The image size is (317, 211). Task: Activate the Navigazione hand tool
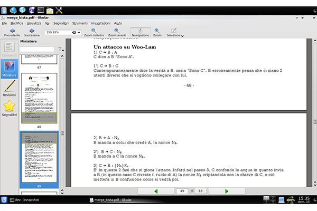(141, 33)
